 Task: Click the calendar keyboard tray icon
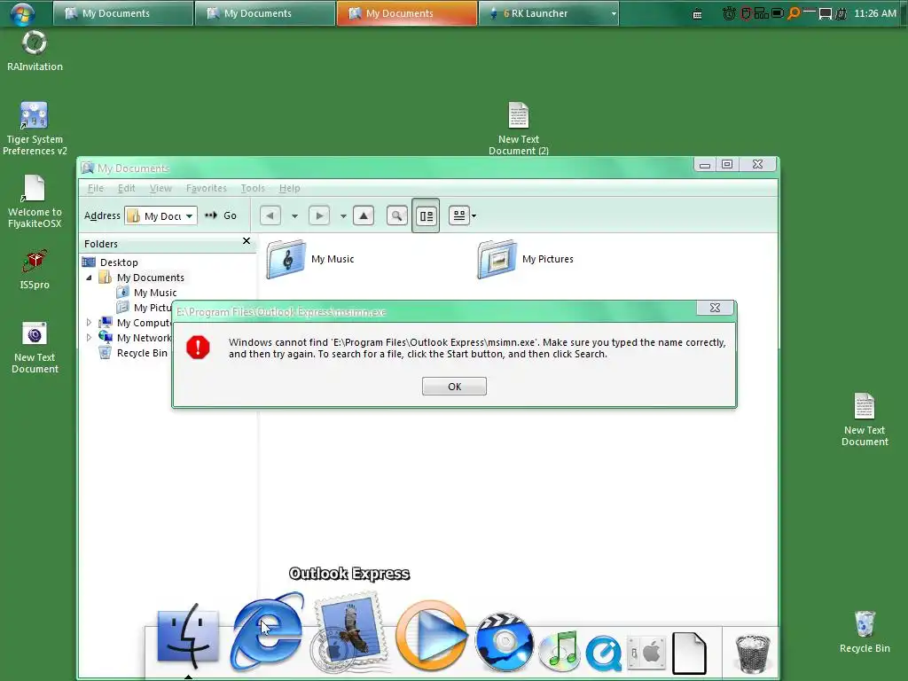697,14
